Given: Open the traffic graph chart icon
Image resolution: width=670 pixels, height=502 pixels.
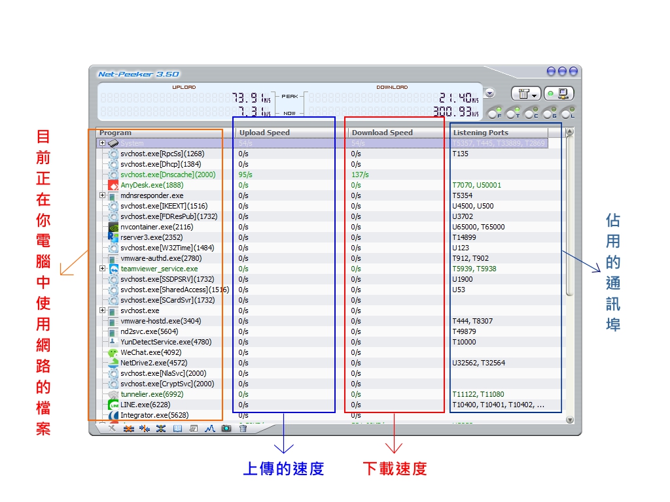Looking at the screenshot, I should click(x=210, y=429).
